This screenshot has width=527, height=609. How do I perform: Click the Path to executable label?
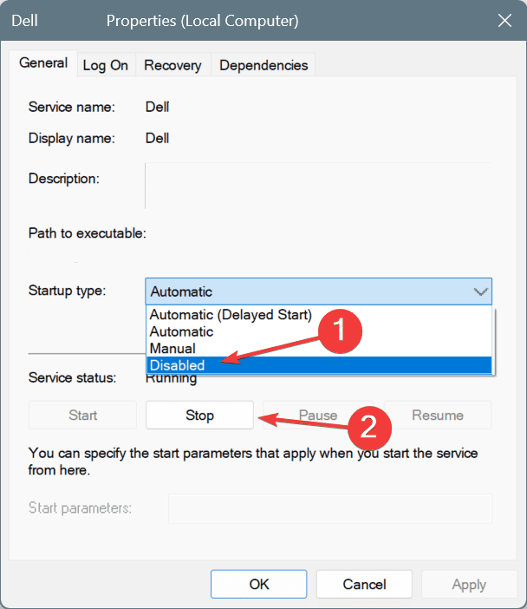(88, 233)
